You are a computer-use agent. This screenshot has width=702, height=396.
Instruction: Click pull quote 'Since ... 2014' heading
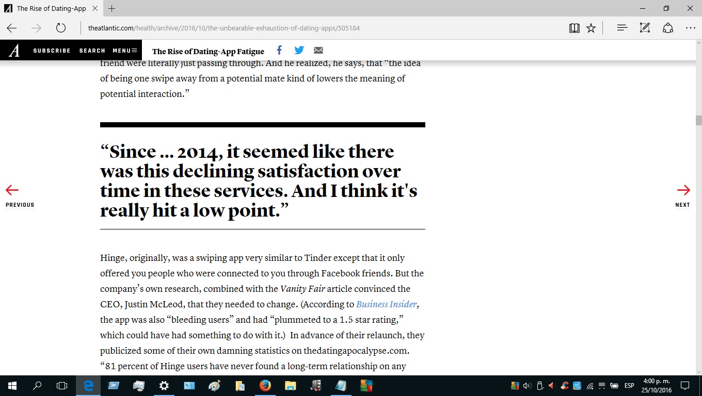[x=259, y=181]
